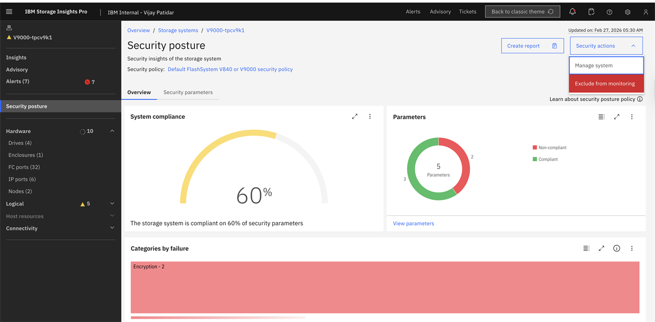
Task: Open Categories by failure info icon
Action: (617, 248)
